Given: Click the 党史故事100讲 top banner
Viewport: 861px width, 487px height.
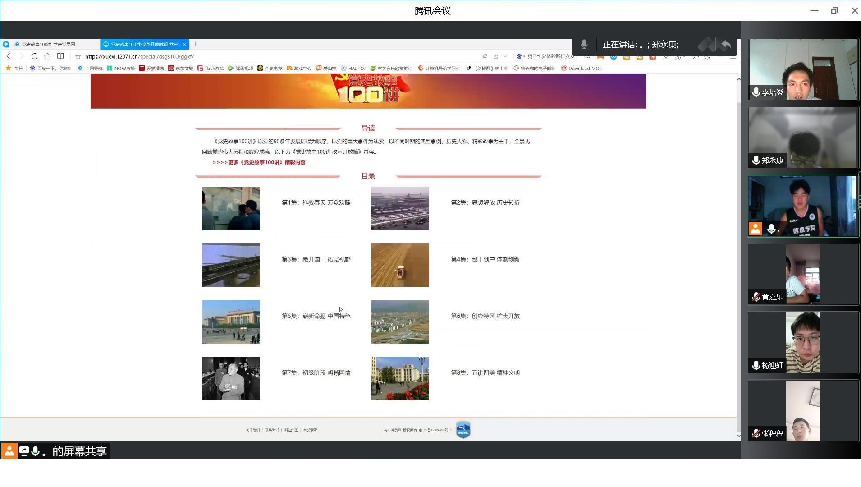Looking at the screenshot, I should click(368, 91).
